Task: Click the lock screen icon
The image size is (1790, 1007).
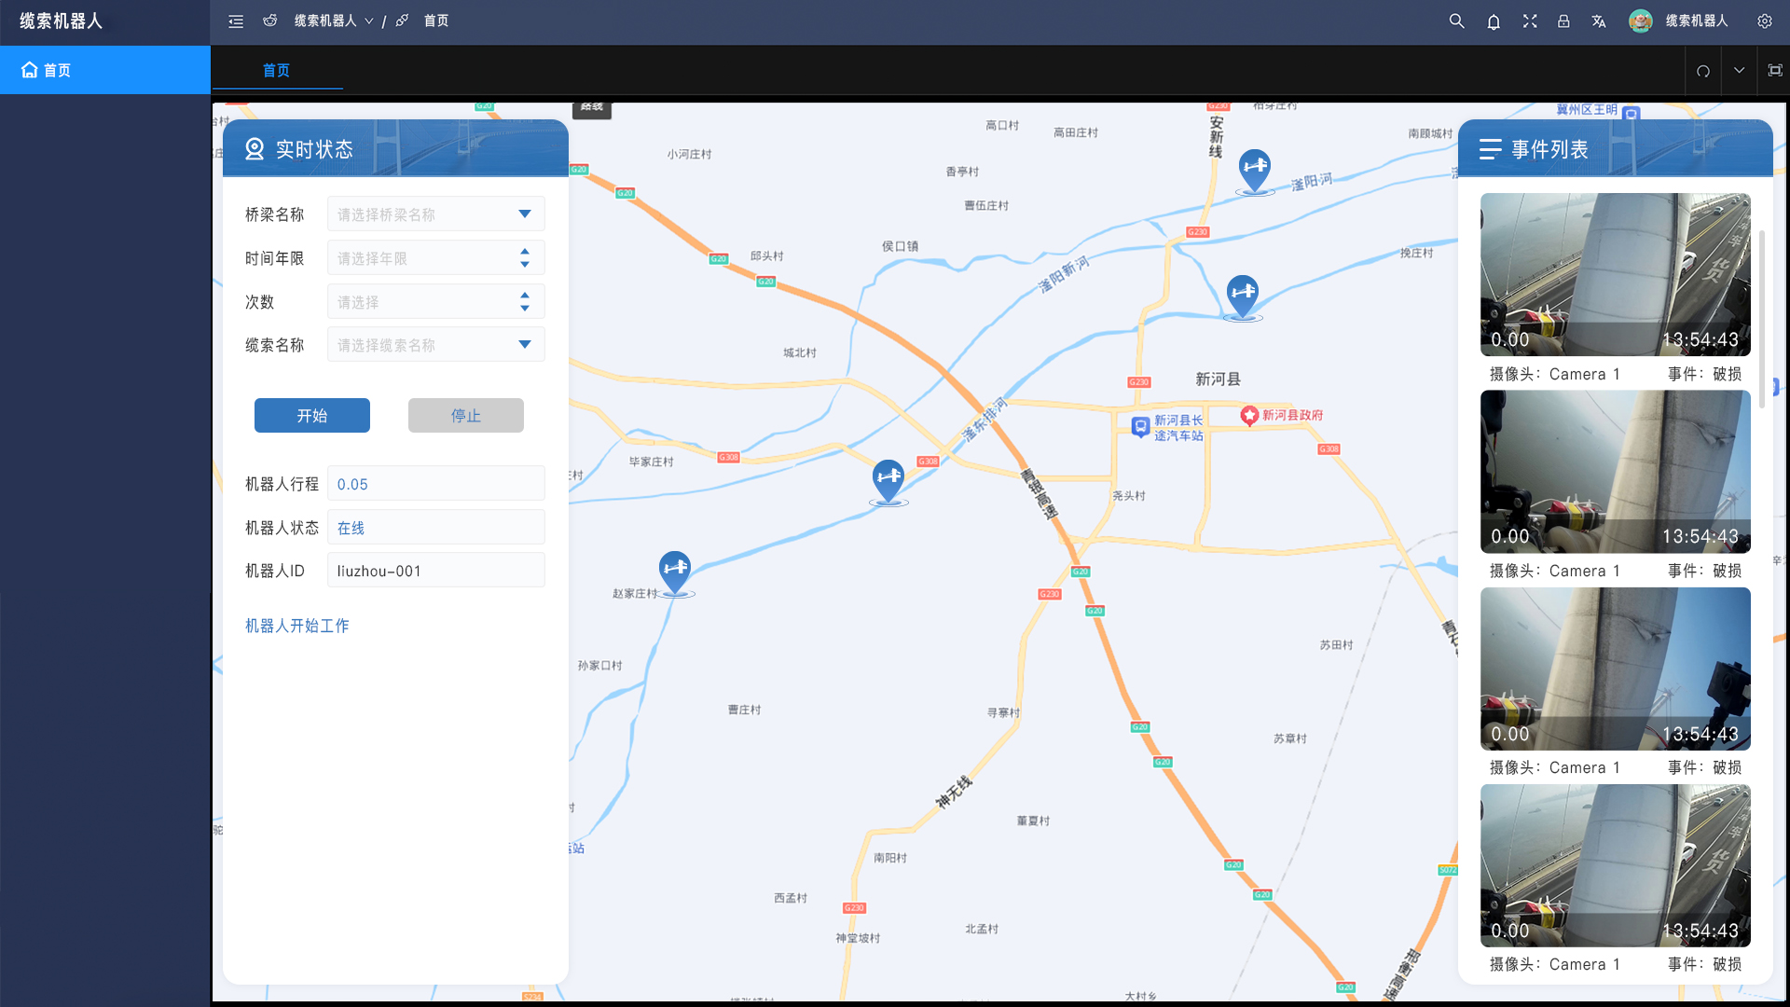Action: tap(1563, 21)
